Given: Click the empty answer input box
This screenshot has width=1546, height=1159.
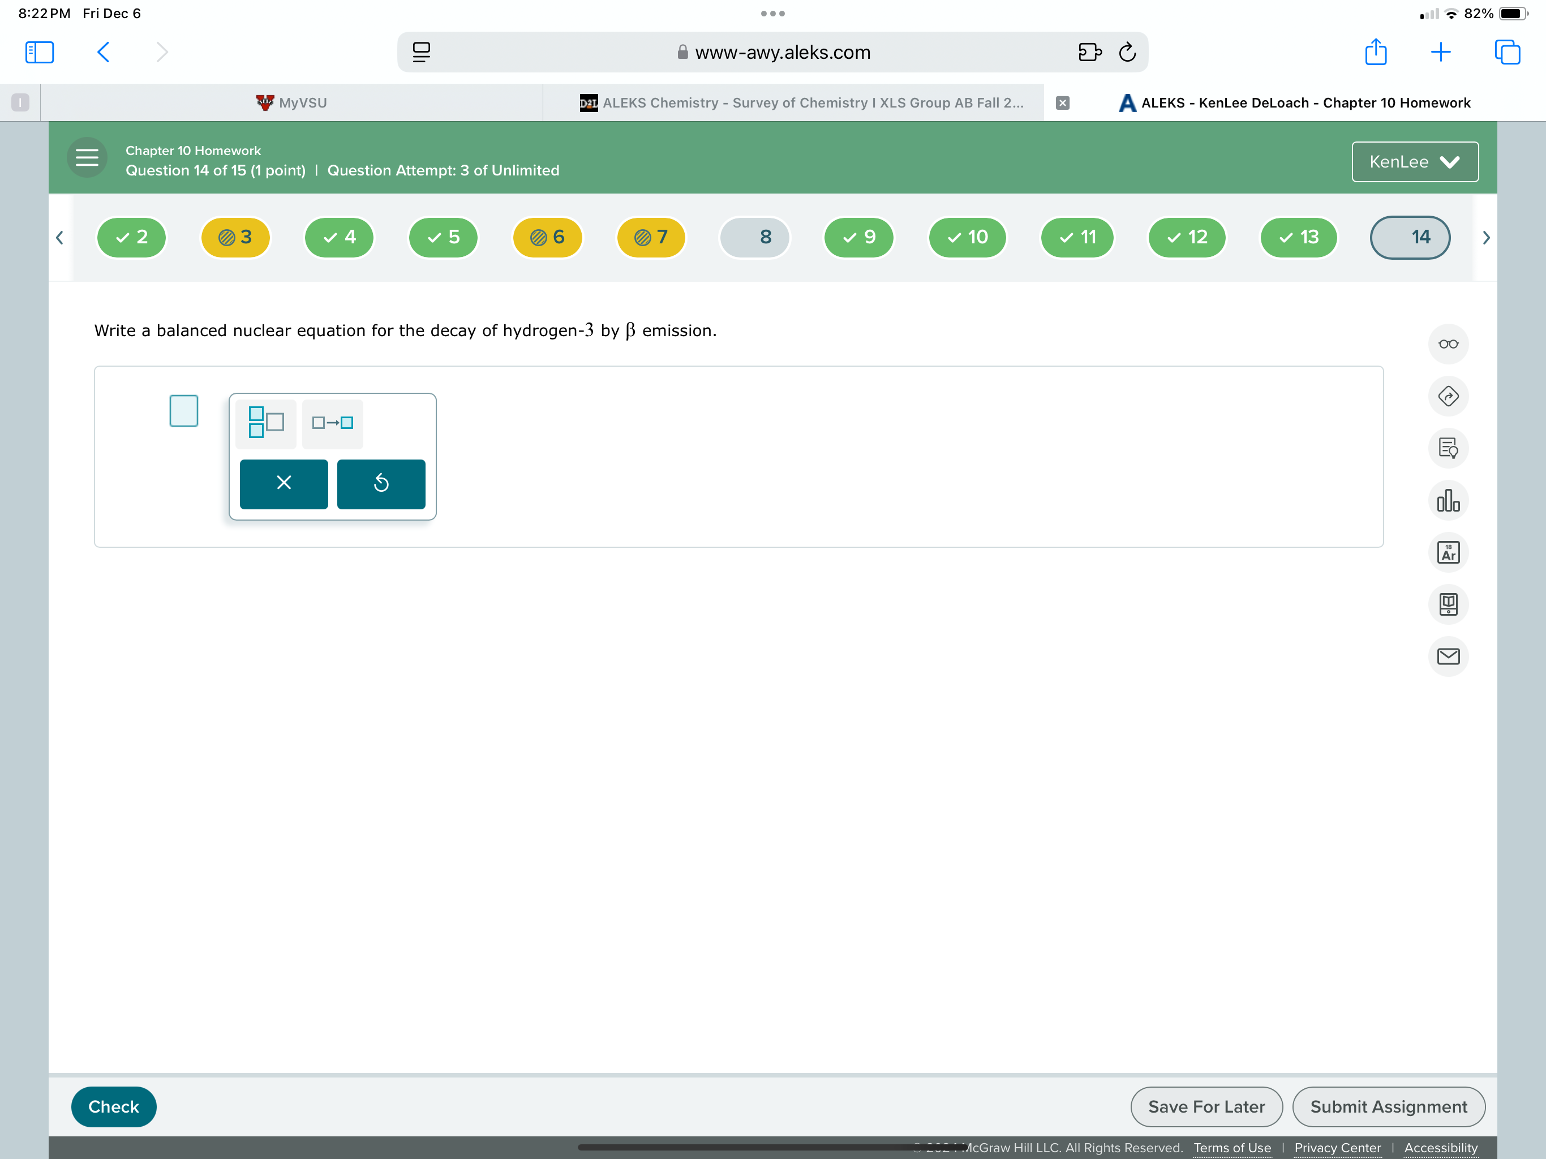Looking at the screenshot, I should [184, 411].
